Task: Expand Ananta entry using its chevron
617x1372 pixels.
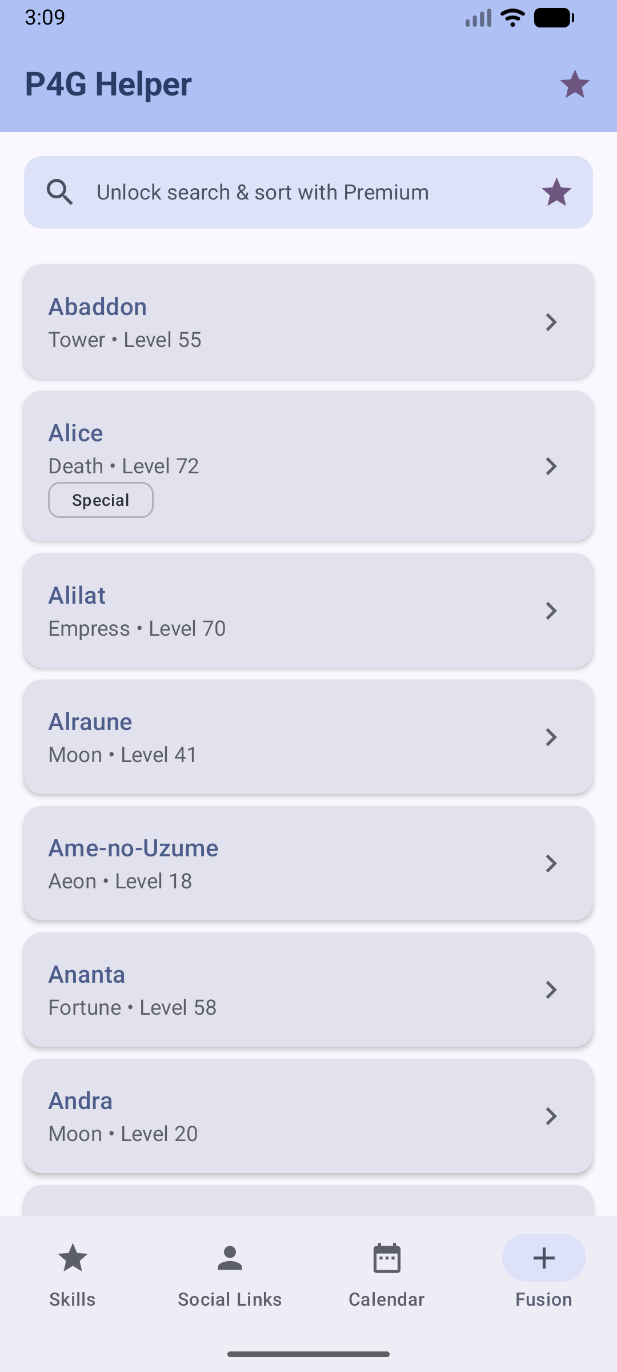Action: tap(551, 990)
